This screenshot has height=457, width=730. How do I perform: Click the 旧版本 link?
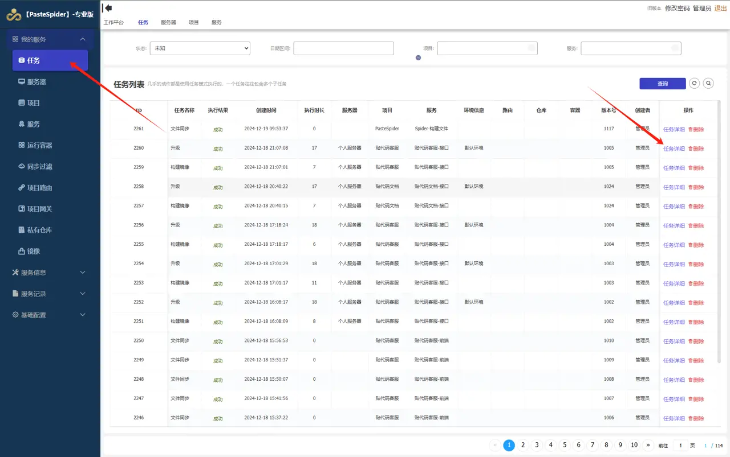coord(654,9)
